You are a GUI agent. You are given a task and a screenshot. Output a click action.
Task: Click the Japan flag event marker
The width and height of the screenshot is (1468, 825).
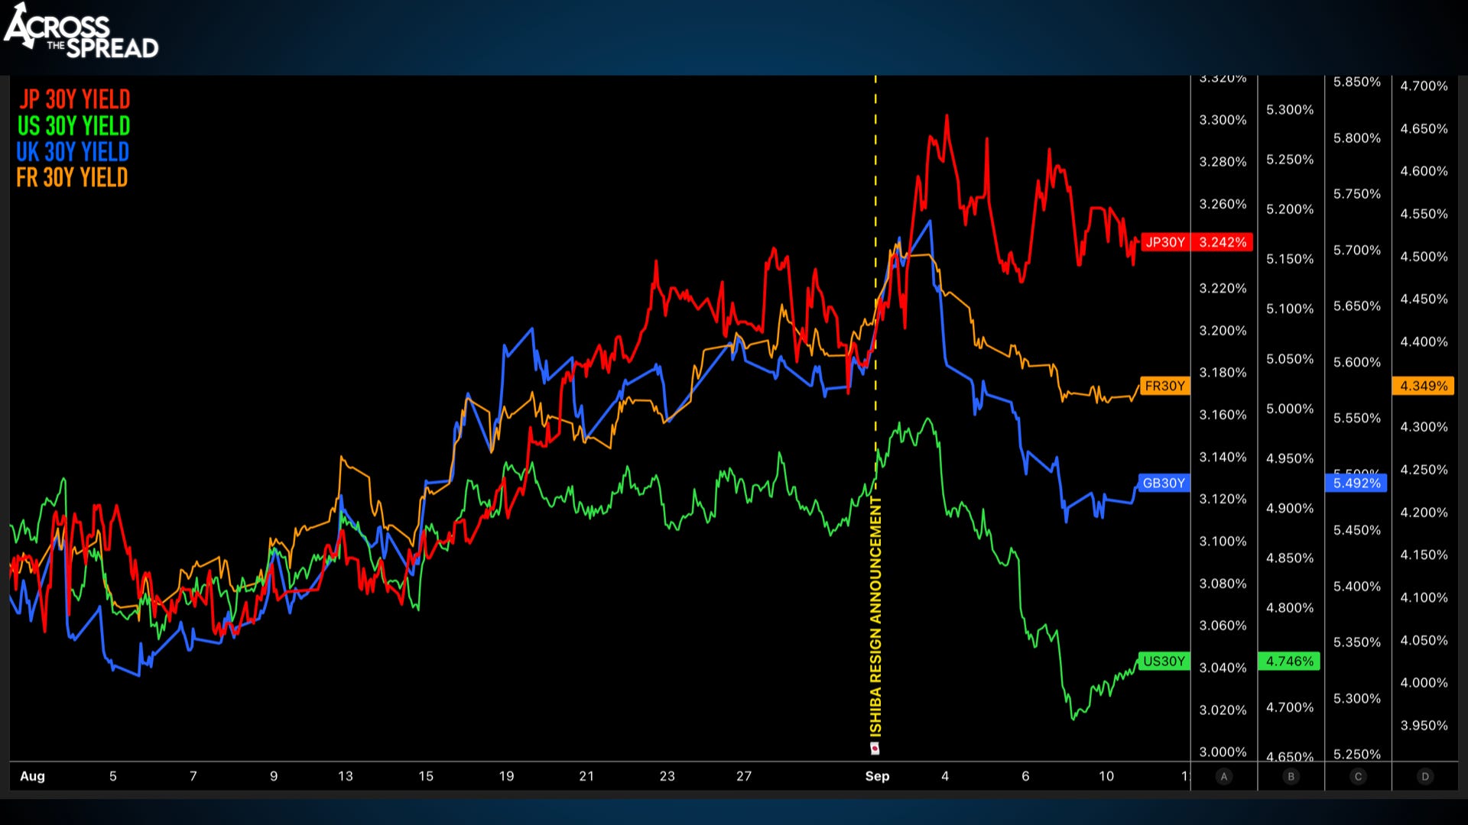point(875,748)
